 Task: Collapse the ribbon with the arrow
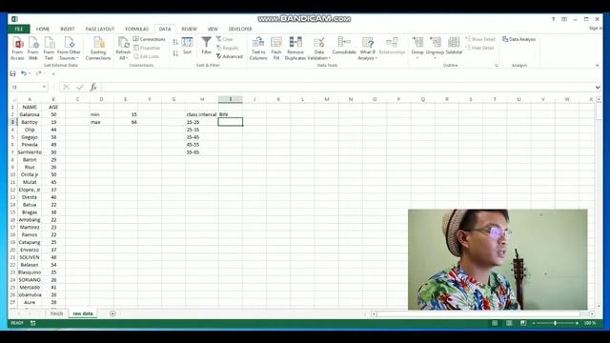pos(598,66)
